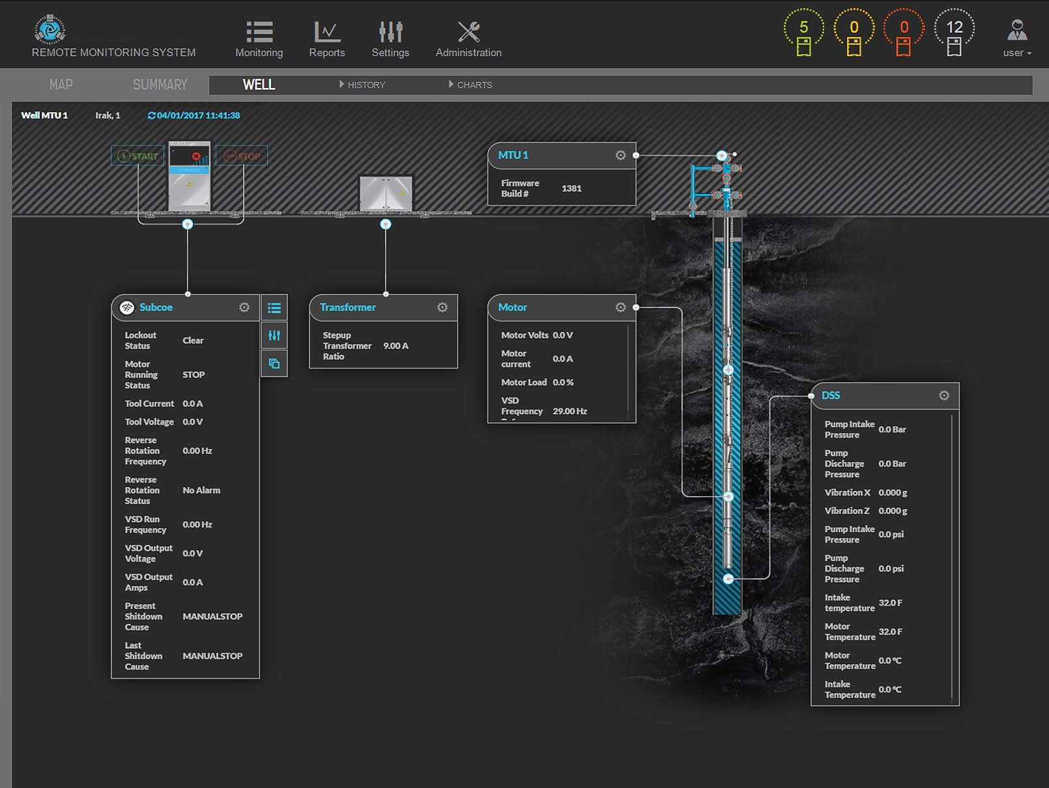Click the transformer connector node
The height and width of the screenshot is (788, 1049).
[386, 224]
